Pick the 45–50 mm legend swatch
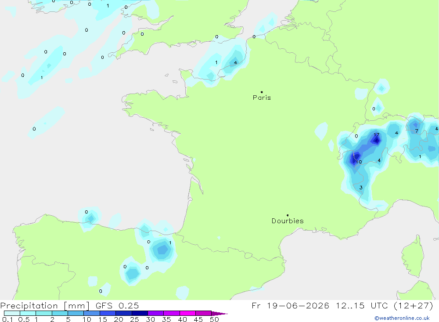 204,313
